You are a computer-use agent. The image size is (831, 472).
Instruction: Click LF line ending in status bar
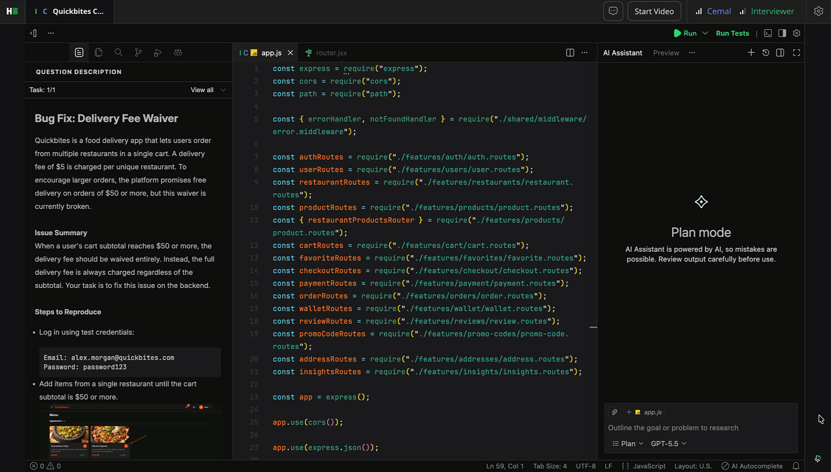point(608,466)
